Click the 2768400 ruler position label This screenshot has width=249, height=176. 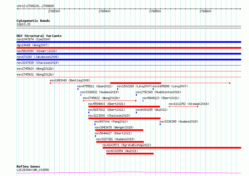(104, 11)
